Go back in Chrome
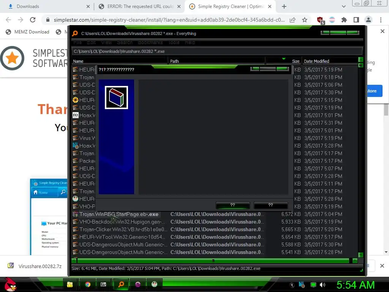 [8, 20]
